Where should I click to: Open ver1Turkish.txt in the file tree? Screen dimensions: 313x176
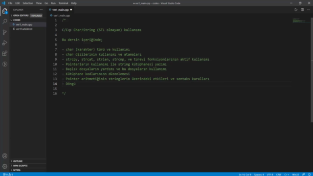click(28, 29)
